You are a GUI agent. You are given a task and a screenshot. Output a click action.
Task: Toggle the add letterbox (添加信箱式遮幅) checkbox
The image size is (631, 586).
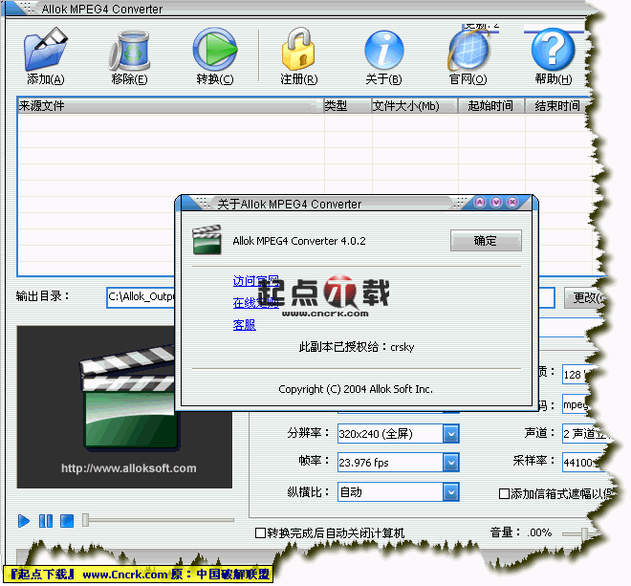(504, 493)
